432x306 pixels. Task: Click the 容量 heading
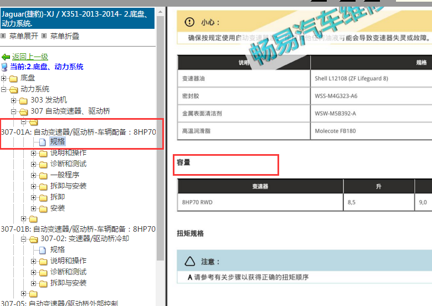coord(183,162)
